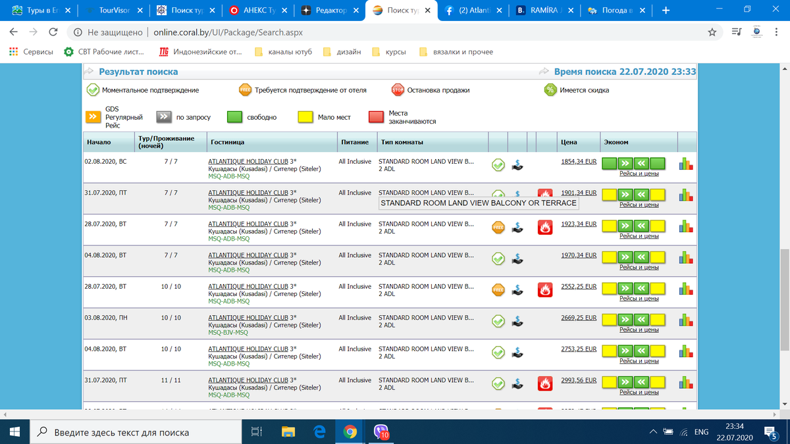Open the 1854,34 EUR price link
Viewport: 790px width, 444px height.
[x=579, y=161]
